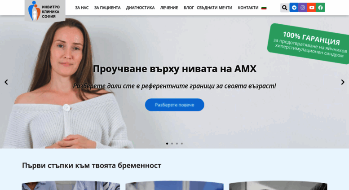This screenshot has height=190, width=349.
Task: Expand the ДИАГНОСТИКА menu
Action: tap(140, 8)
